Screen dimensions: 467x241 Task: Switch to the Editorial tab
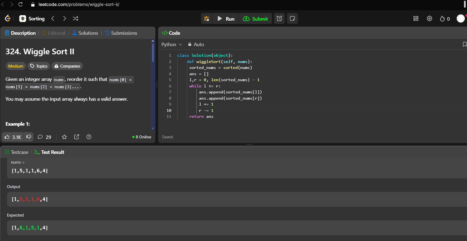point(54,33)
